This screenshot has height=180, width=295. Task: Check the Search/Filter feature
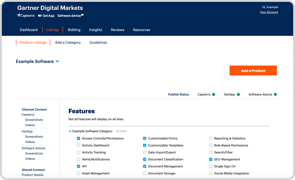click(211, 152)
